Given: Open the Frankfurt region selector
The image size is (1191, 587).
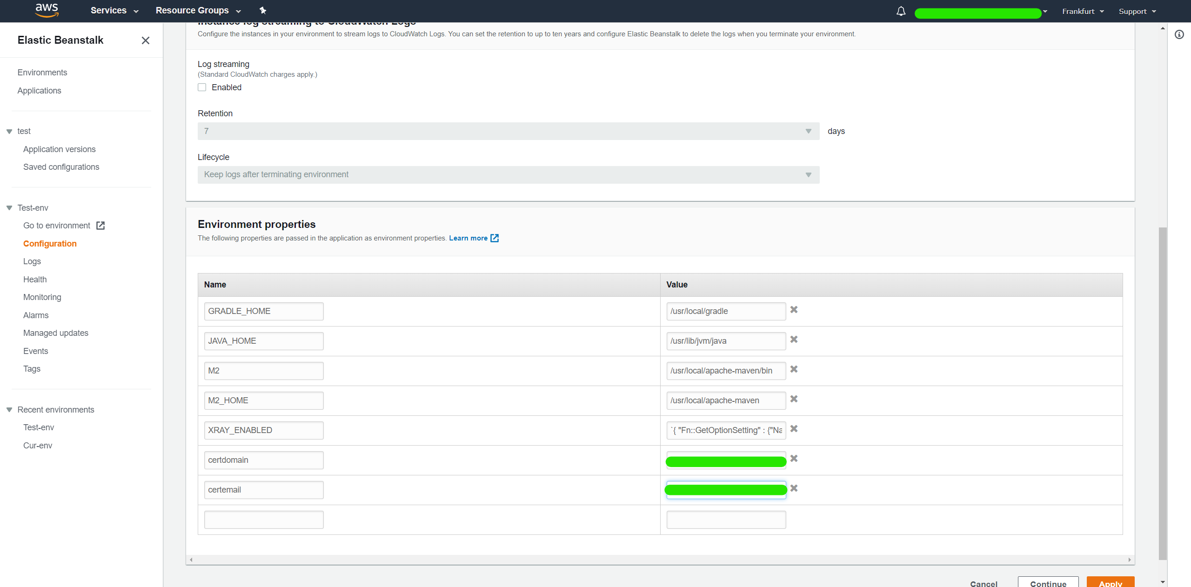Looking at the screenshot, I should pos(1083,11).
